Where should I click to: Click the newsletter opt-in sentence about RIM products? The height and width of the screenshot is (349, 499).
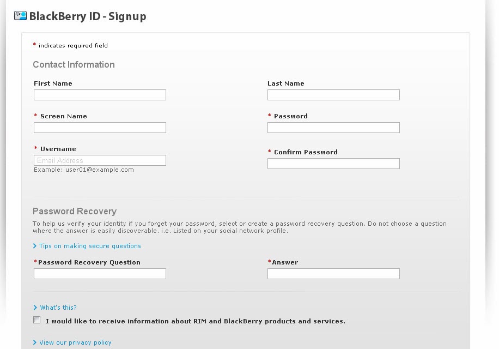196,321
